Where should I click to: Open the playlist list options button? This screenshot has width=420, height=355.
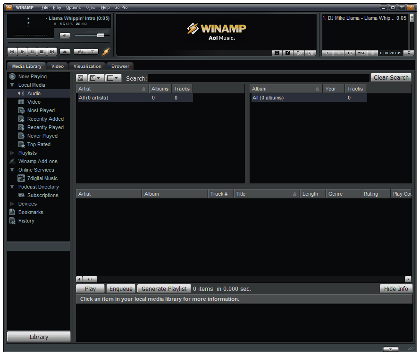click(373, 53)
